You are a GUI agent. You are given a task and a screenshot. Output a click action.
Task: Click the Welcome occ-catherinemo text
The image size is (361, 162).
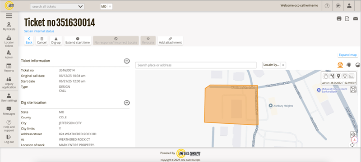(299, 5)
